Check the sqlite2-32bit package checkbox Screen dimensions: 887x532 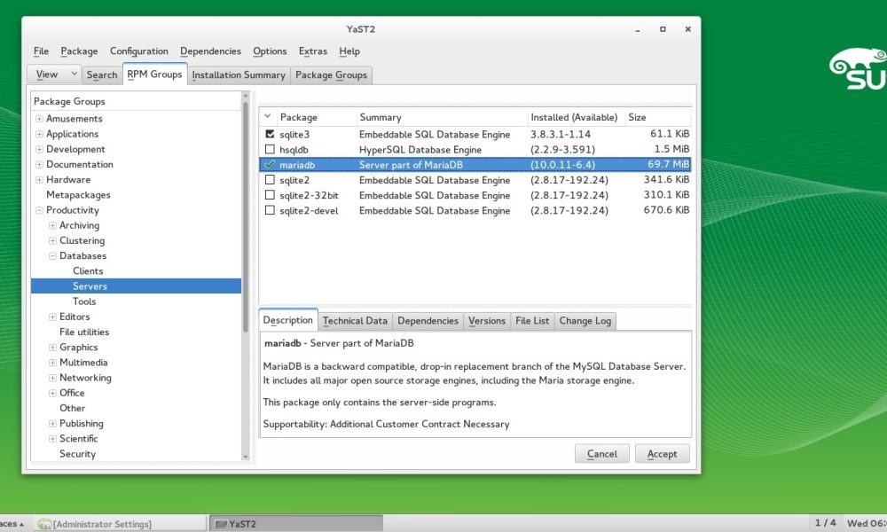(270, 195)
